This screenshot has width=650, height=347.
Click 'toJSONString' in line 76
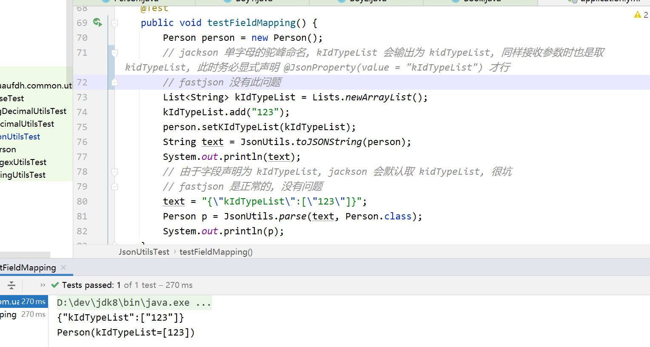(329, 142)
